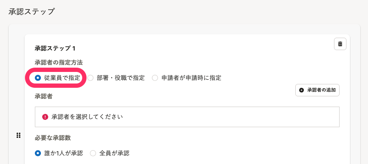This screenshot has height=164, width=368.
Task: Click the 全員が承認 label text
Action: [114, 153]
